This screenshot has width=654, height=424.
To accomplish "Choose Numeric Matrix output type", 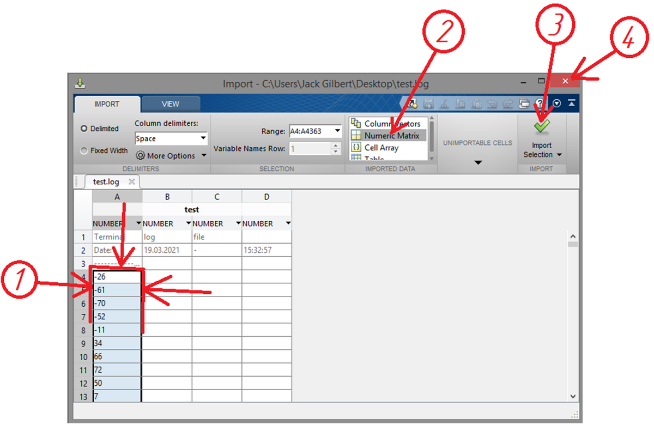I will tap(388, 136).
